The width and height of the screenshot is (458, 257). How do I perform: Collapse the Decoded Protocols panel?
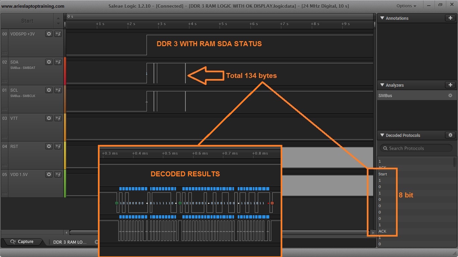(382, 135)
